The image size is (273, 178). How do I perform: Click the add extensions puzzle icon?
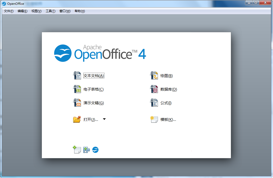[x=86, y=150]
